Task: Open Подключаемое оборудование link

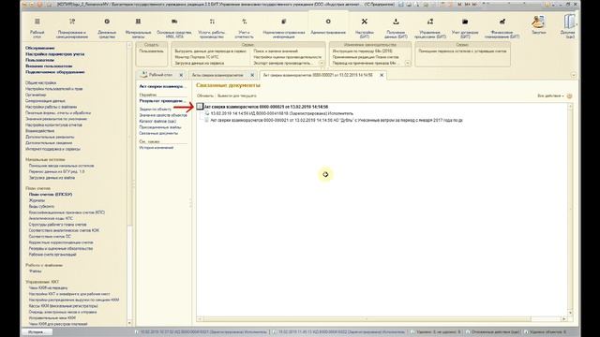Action: click(55, 72)
